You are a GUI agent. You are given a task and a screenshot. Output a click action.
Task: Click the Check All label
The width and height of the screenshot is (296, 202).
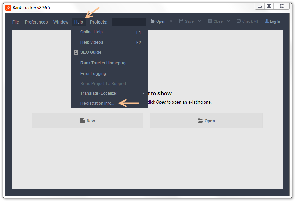[250, 21]
